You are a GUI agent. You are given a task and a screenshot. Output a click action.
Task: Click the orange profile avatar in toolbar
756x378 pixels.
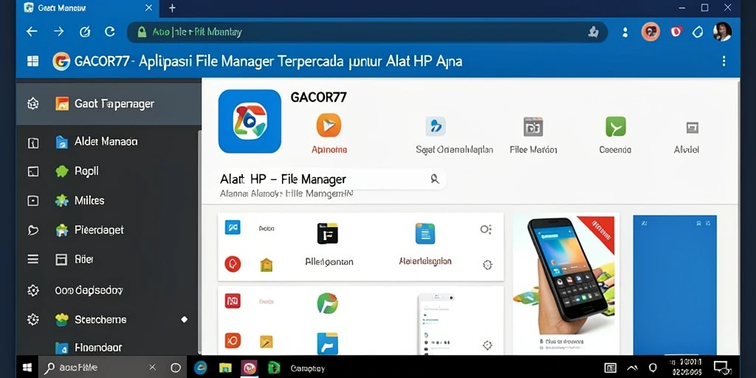point(650,32)
